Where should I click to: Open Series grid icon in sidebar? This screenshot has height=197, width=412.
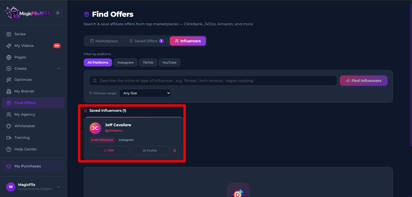tap(9, 34)
